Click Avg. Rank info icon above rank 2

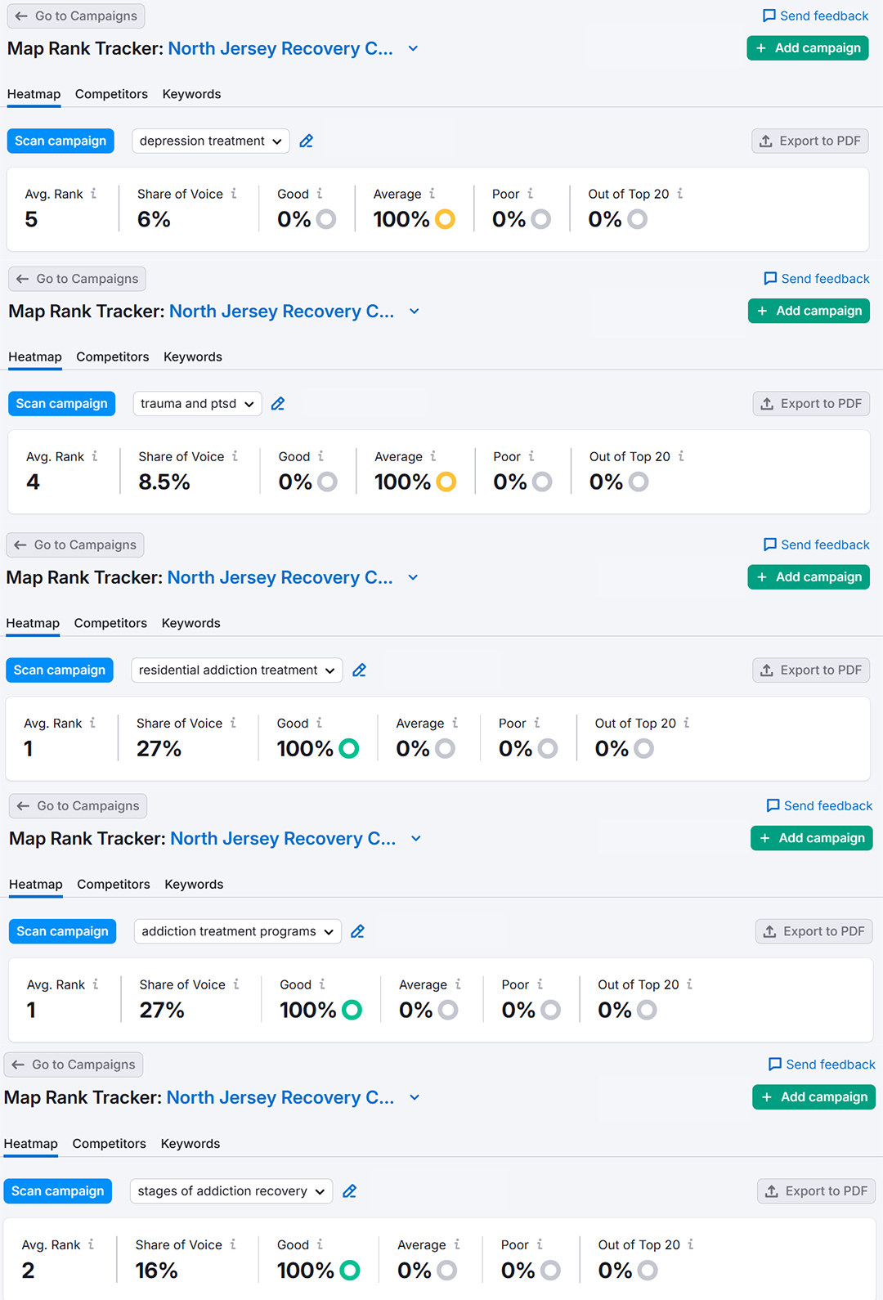[91, 1244]
